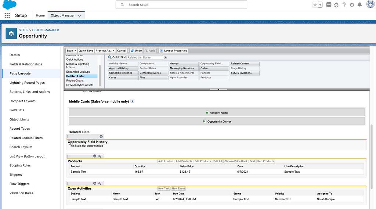Screen dimensions: 376x209
Task: Remove the Opportunity Field History related list
Action: 101,137
